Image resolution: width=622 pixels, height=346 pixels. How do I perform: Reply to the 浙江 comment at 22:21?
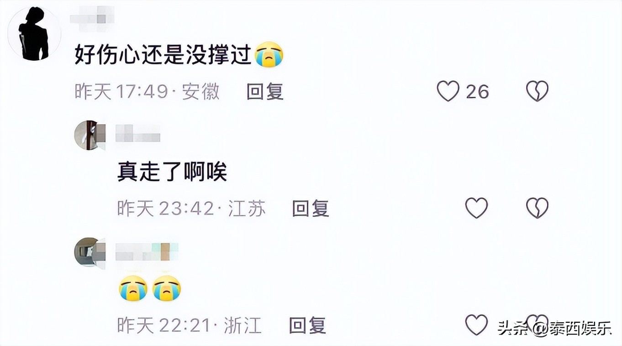tap(308, 325)
